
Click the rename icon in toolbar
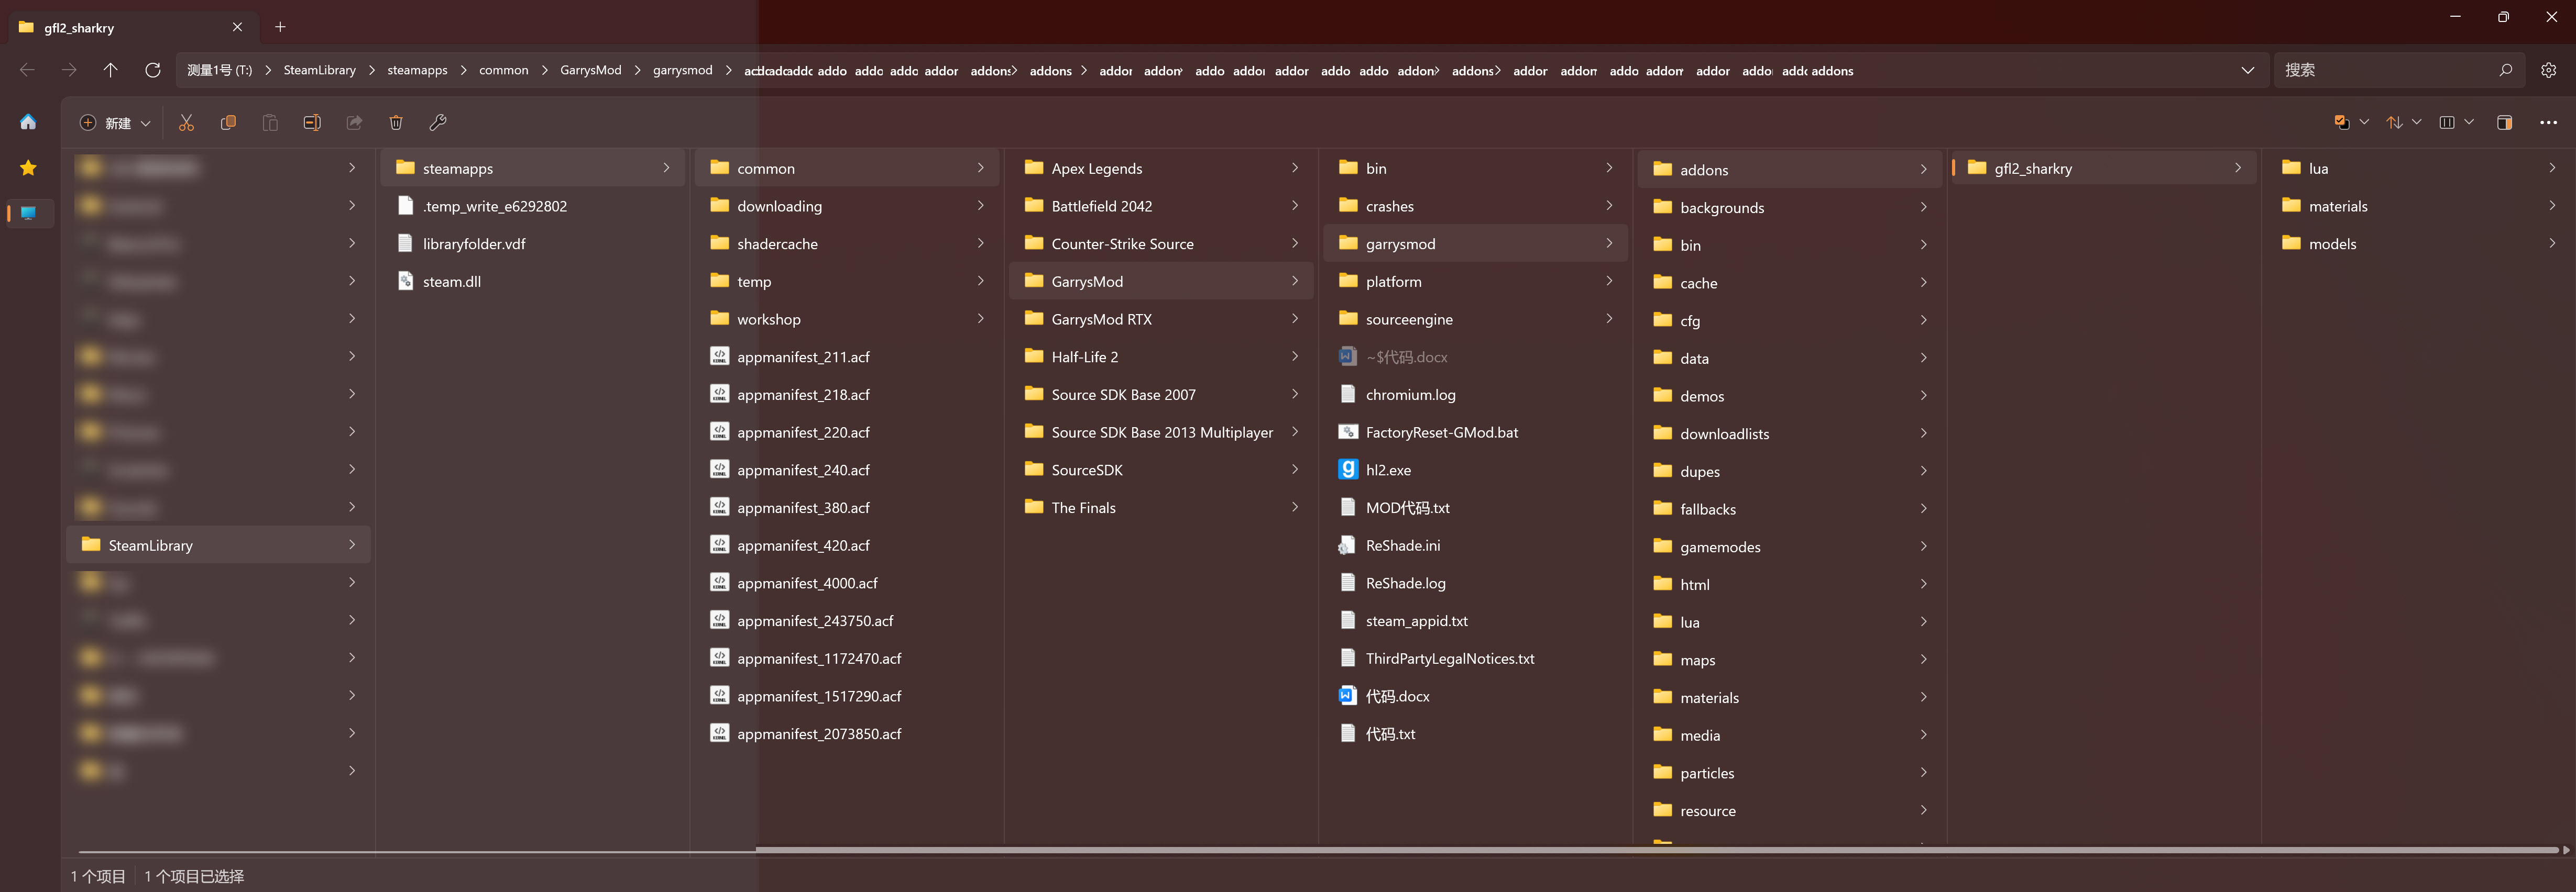pos(312,123)
